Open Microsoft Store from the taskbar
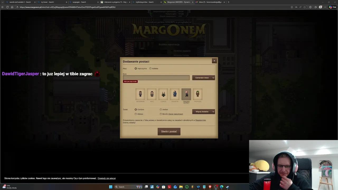 pos(163,187)
